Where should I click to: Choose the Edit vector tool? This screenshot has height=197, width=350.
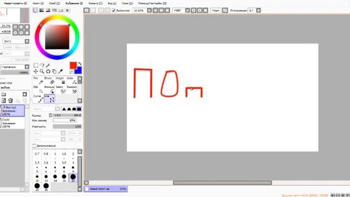pos(38,90)
